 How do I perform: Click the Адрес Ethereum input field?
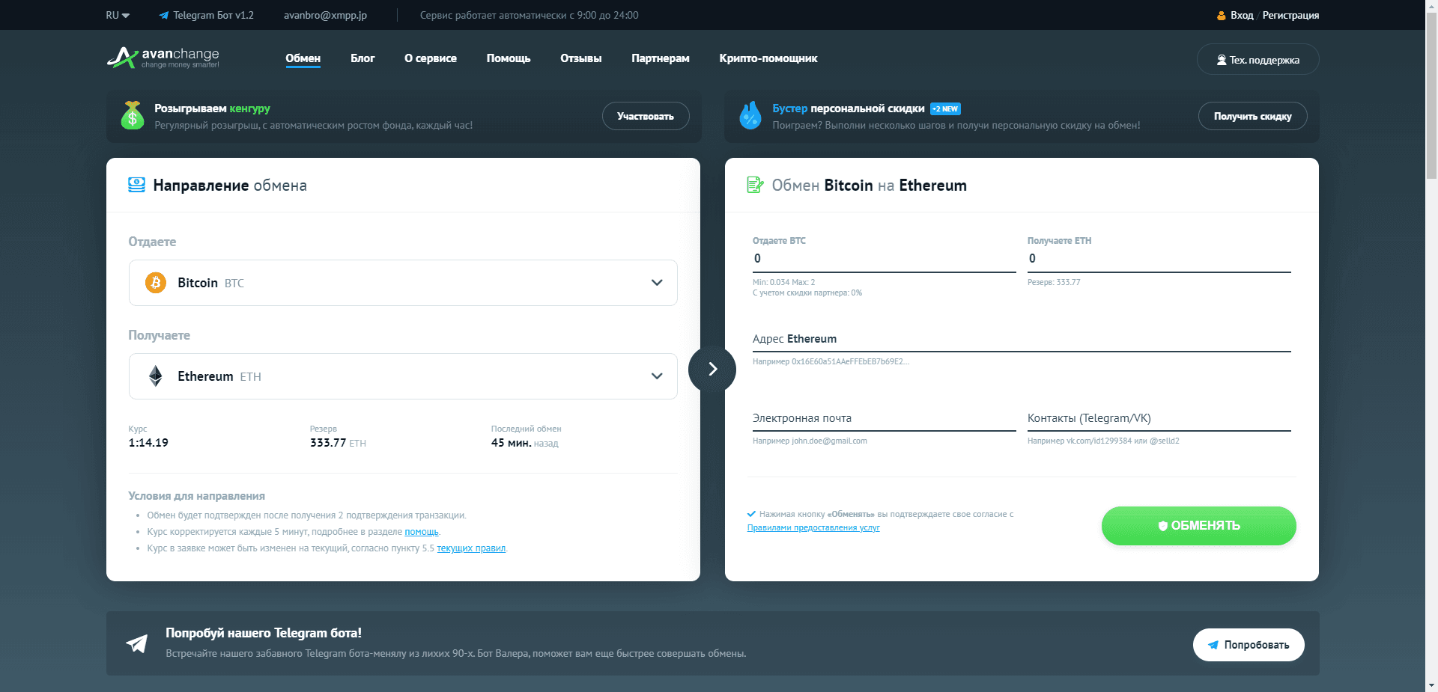pos(1021,340)
